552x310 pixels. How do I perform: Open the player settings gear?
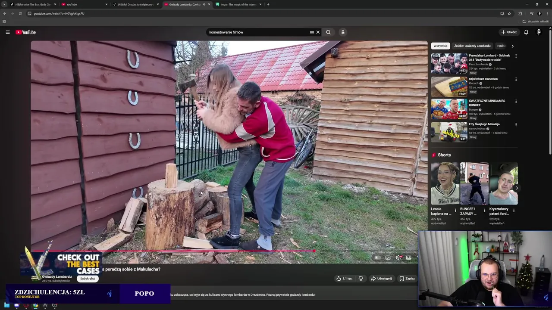(x=398, y=257)
